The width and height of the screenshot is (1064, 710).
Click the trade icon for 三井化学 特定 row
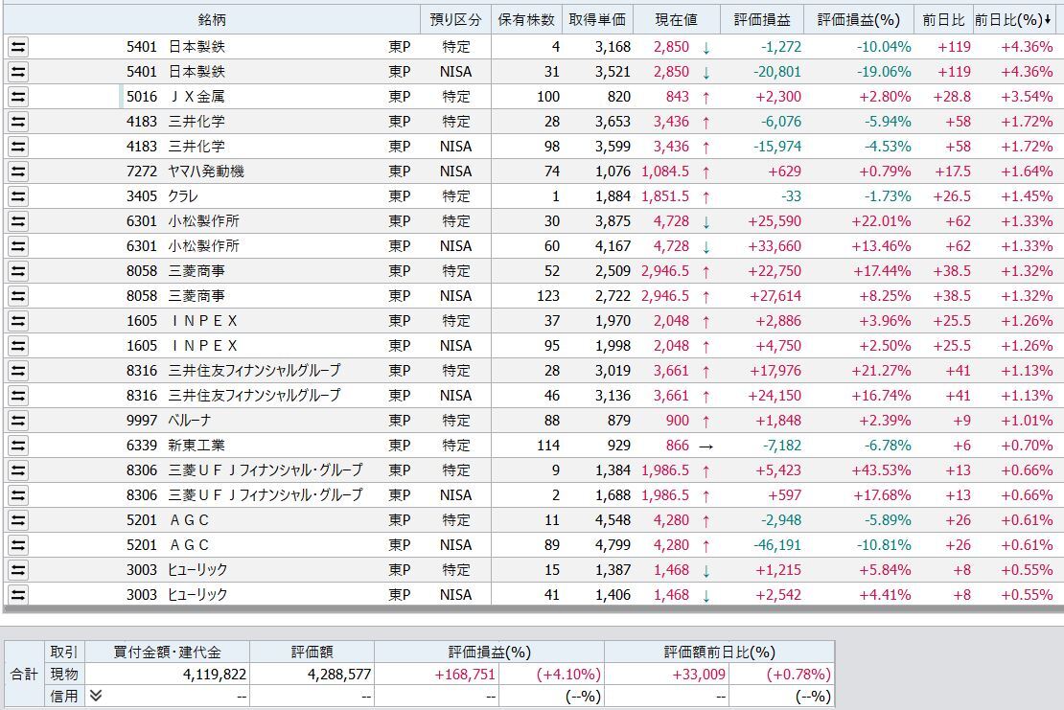(x=18, y=122)
